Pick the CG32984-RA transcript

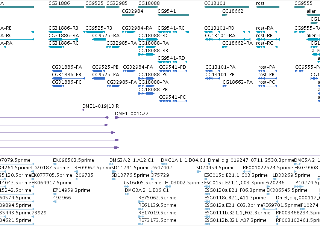(137, 28)
